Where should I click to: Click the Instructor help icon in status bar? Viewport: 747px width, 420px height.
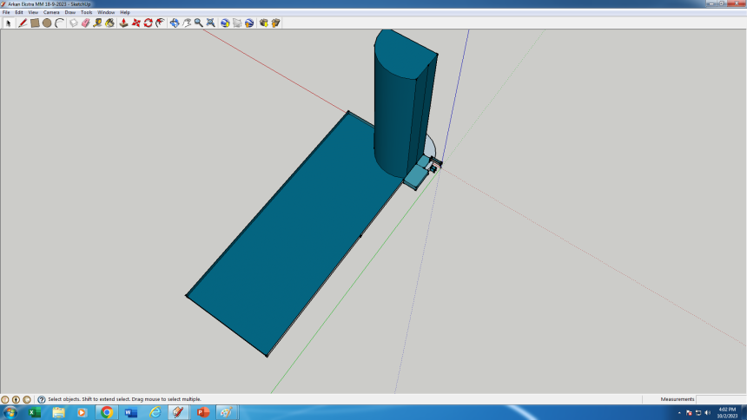tap(41, 399)
